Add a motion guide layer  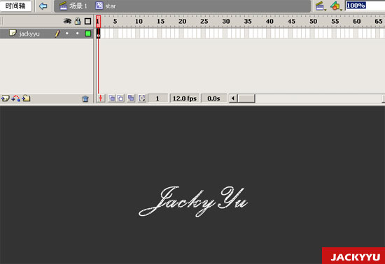click(15, 98)
